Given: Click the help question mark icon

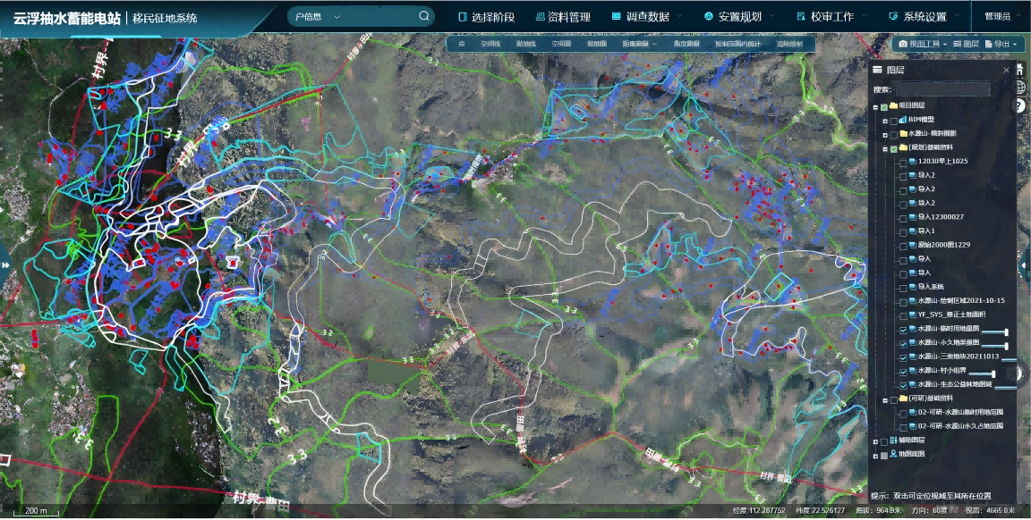Looking at the screenshot, I should (x=1019, y=105).
